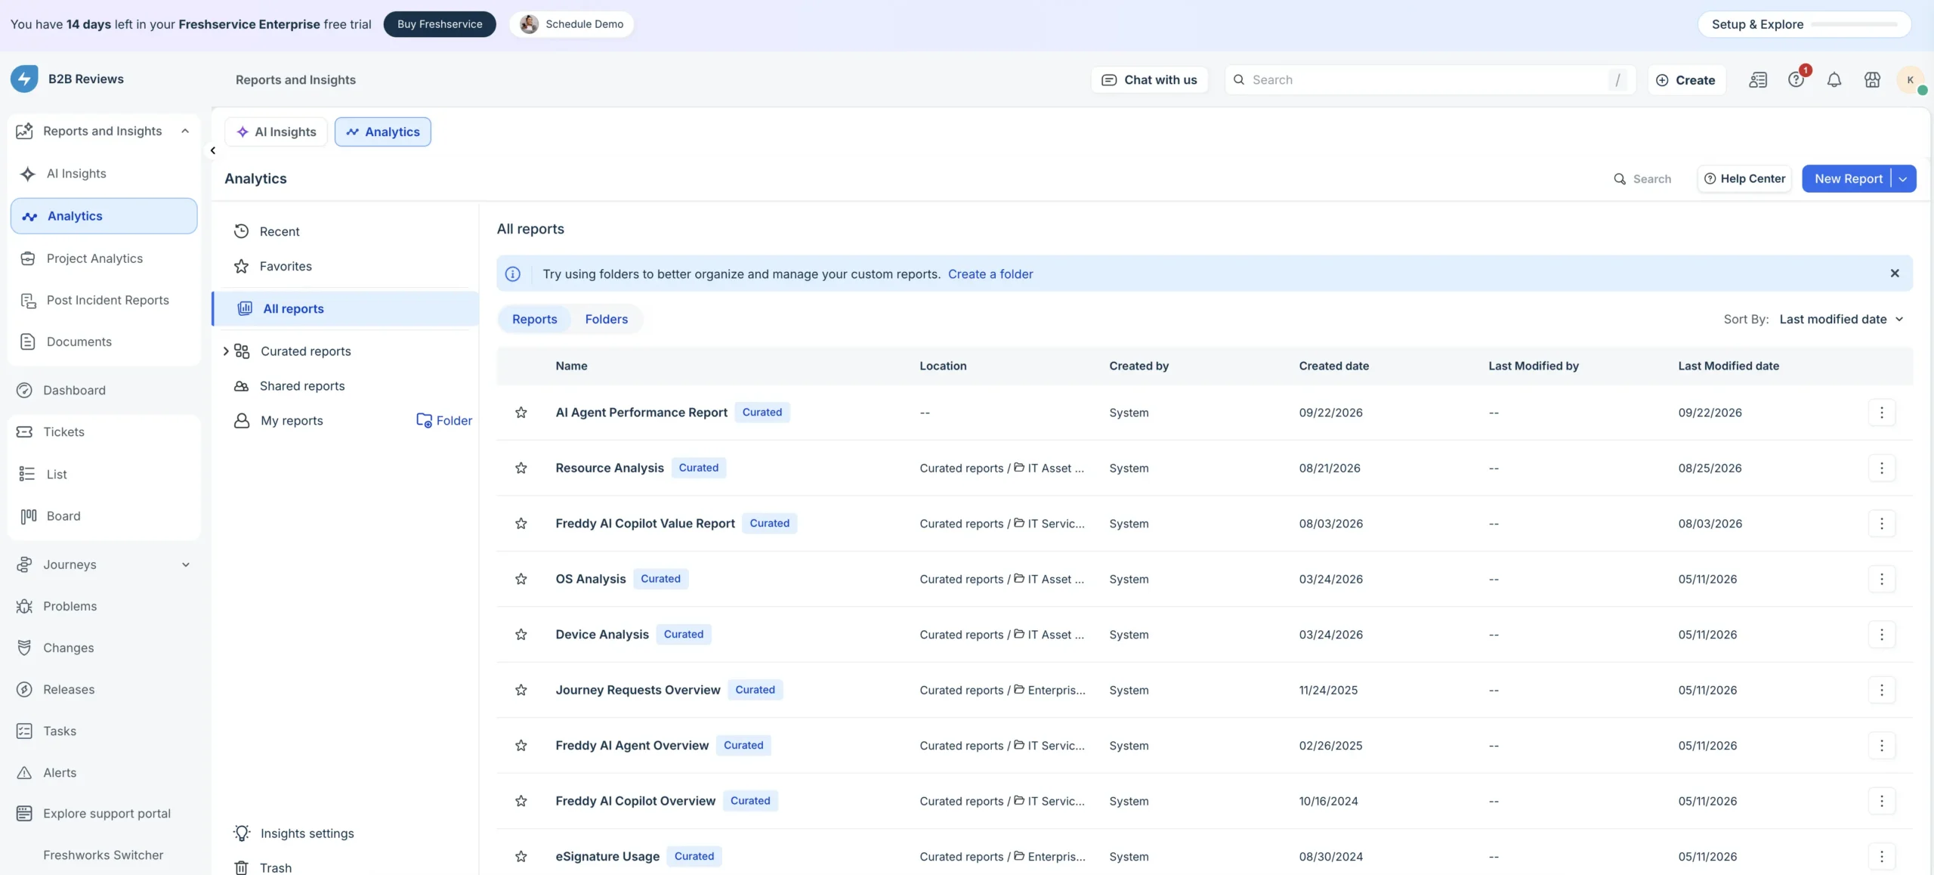Screen dimensions: 1934x875
Task: Click the help question-mark icon with badge
Action: (1797, 79)
